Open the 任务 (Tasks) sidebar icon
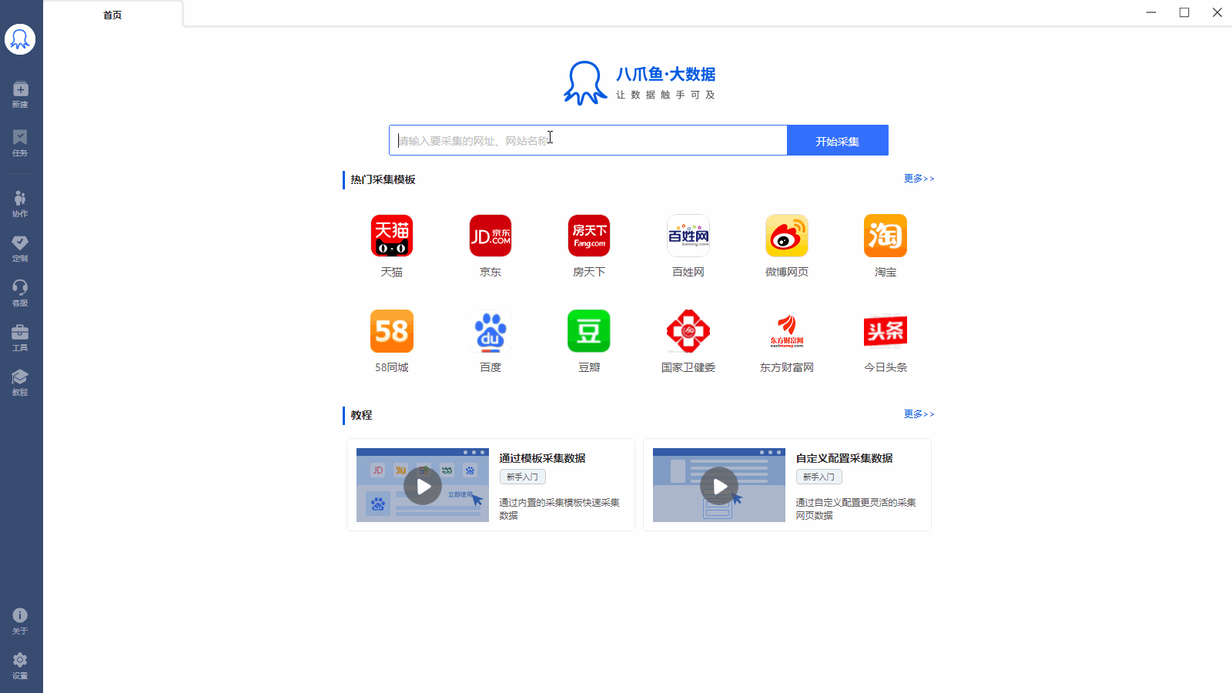This screenshot has height=693, width=1232. (x=20, y=142)
